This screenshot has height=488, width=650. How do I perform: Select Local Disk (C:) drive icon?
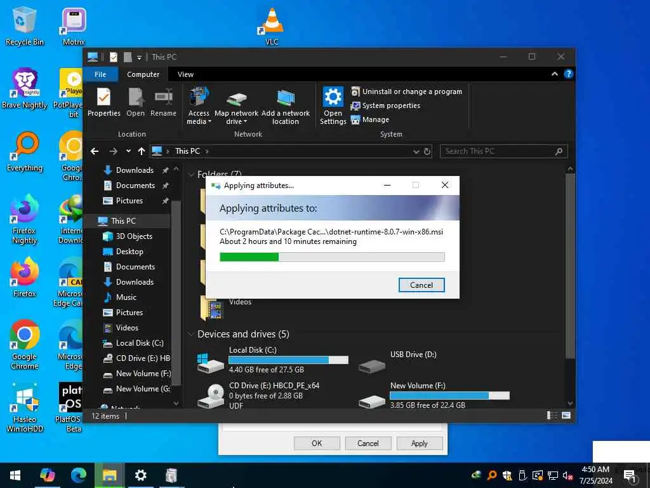tap(211, 363)
